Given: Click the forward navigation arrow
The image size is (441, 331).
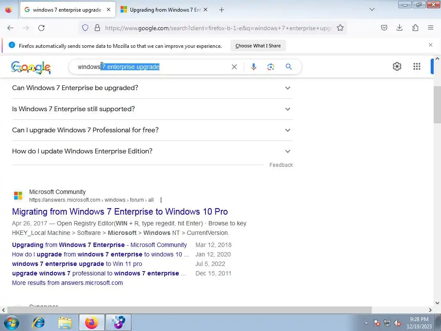Looking at the screenshot, I should click(x=26, y=28).
